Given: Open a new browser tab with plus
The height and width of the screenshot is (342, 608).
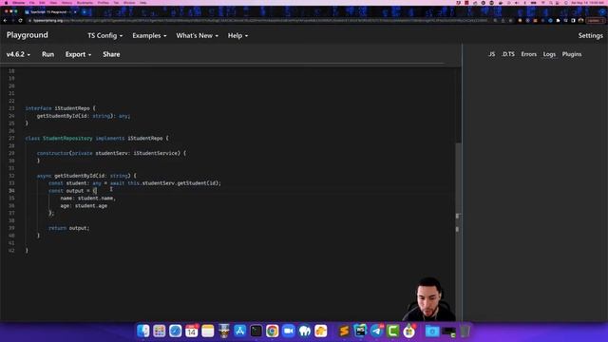Looking at the screenshot, I should pyautogui.click(x=85, y=12).
